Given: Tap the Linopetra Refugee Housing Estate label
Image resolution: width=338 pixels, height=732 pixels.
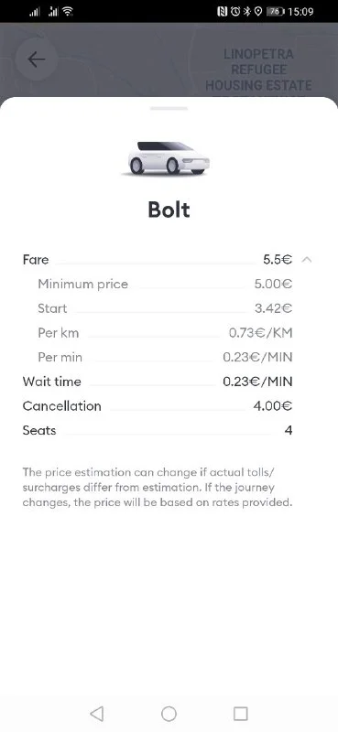Looking at the screenshot, I should (x=258, y=70).
